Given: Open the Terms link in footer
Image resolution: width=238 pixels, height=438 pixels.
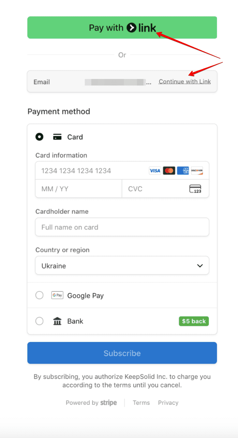Looking at the screenshot, I should 141,403.
